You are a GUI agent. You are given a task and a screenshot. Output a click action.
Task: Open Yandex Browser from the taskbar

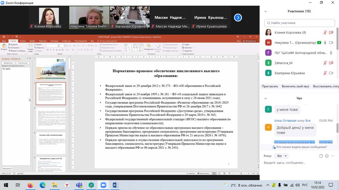pos(67,185)
